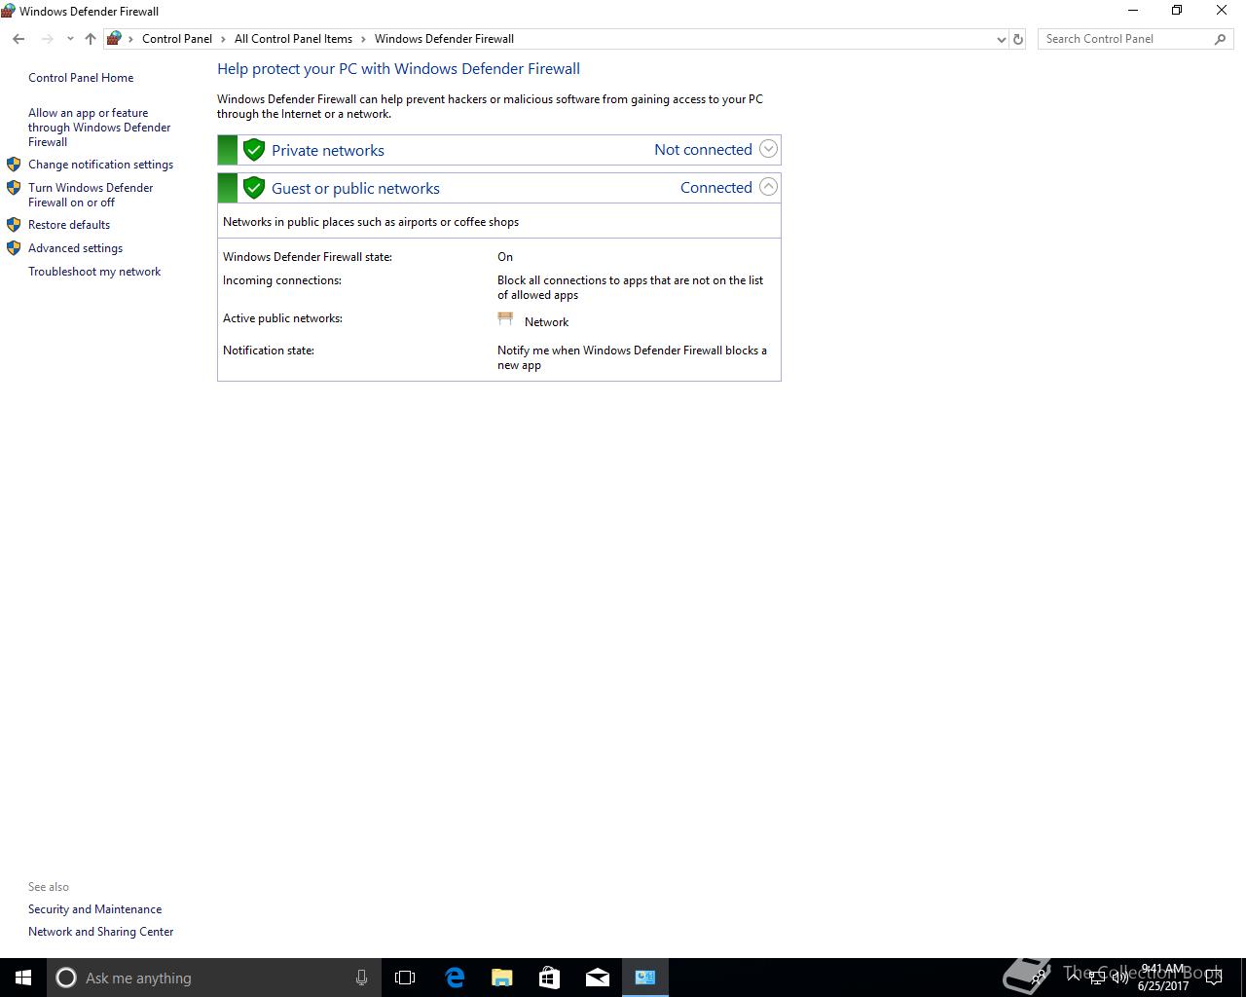
Task: Expand the Private networks section
Action: 768,149
